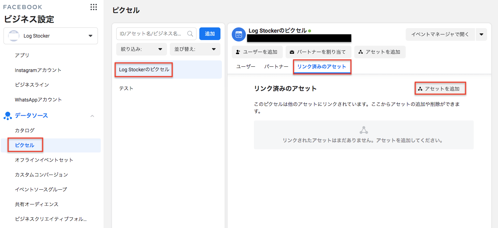Switch to the ユーザー tab

click(x=246, y=66)
